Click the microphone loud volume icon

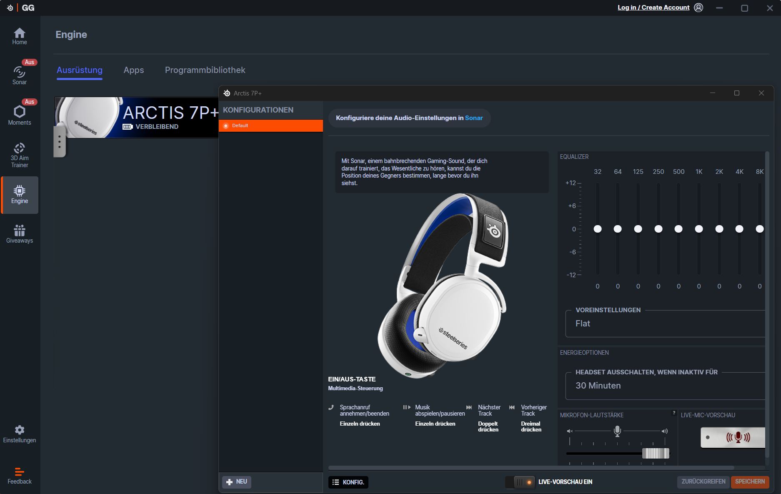pyautogui.click(x=665, y=431)
